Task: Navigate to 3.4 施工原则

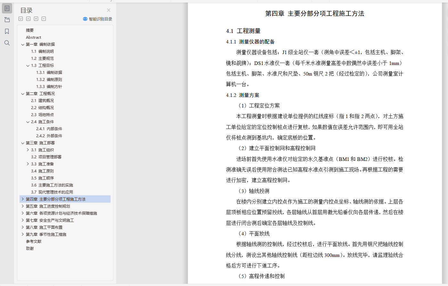Action: pyautogui.click(x=43, y=171)
